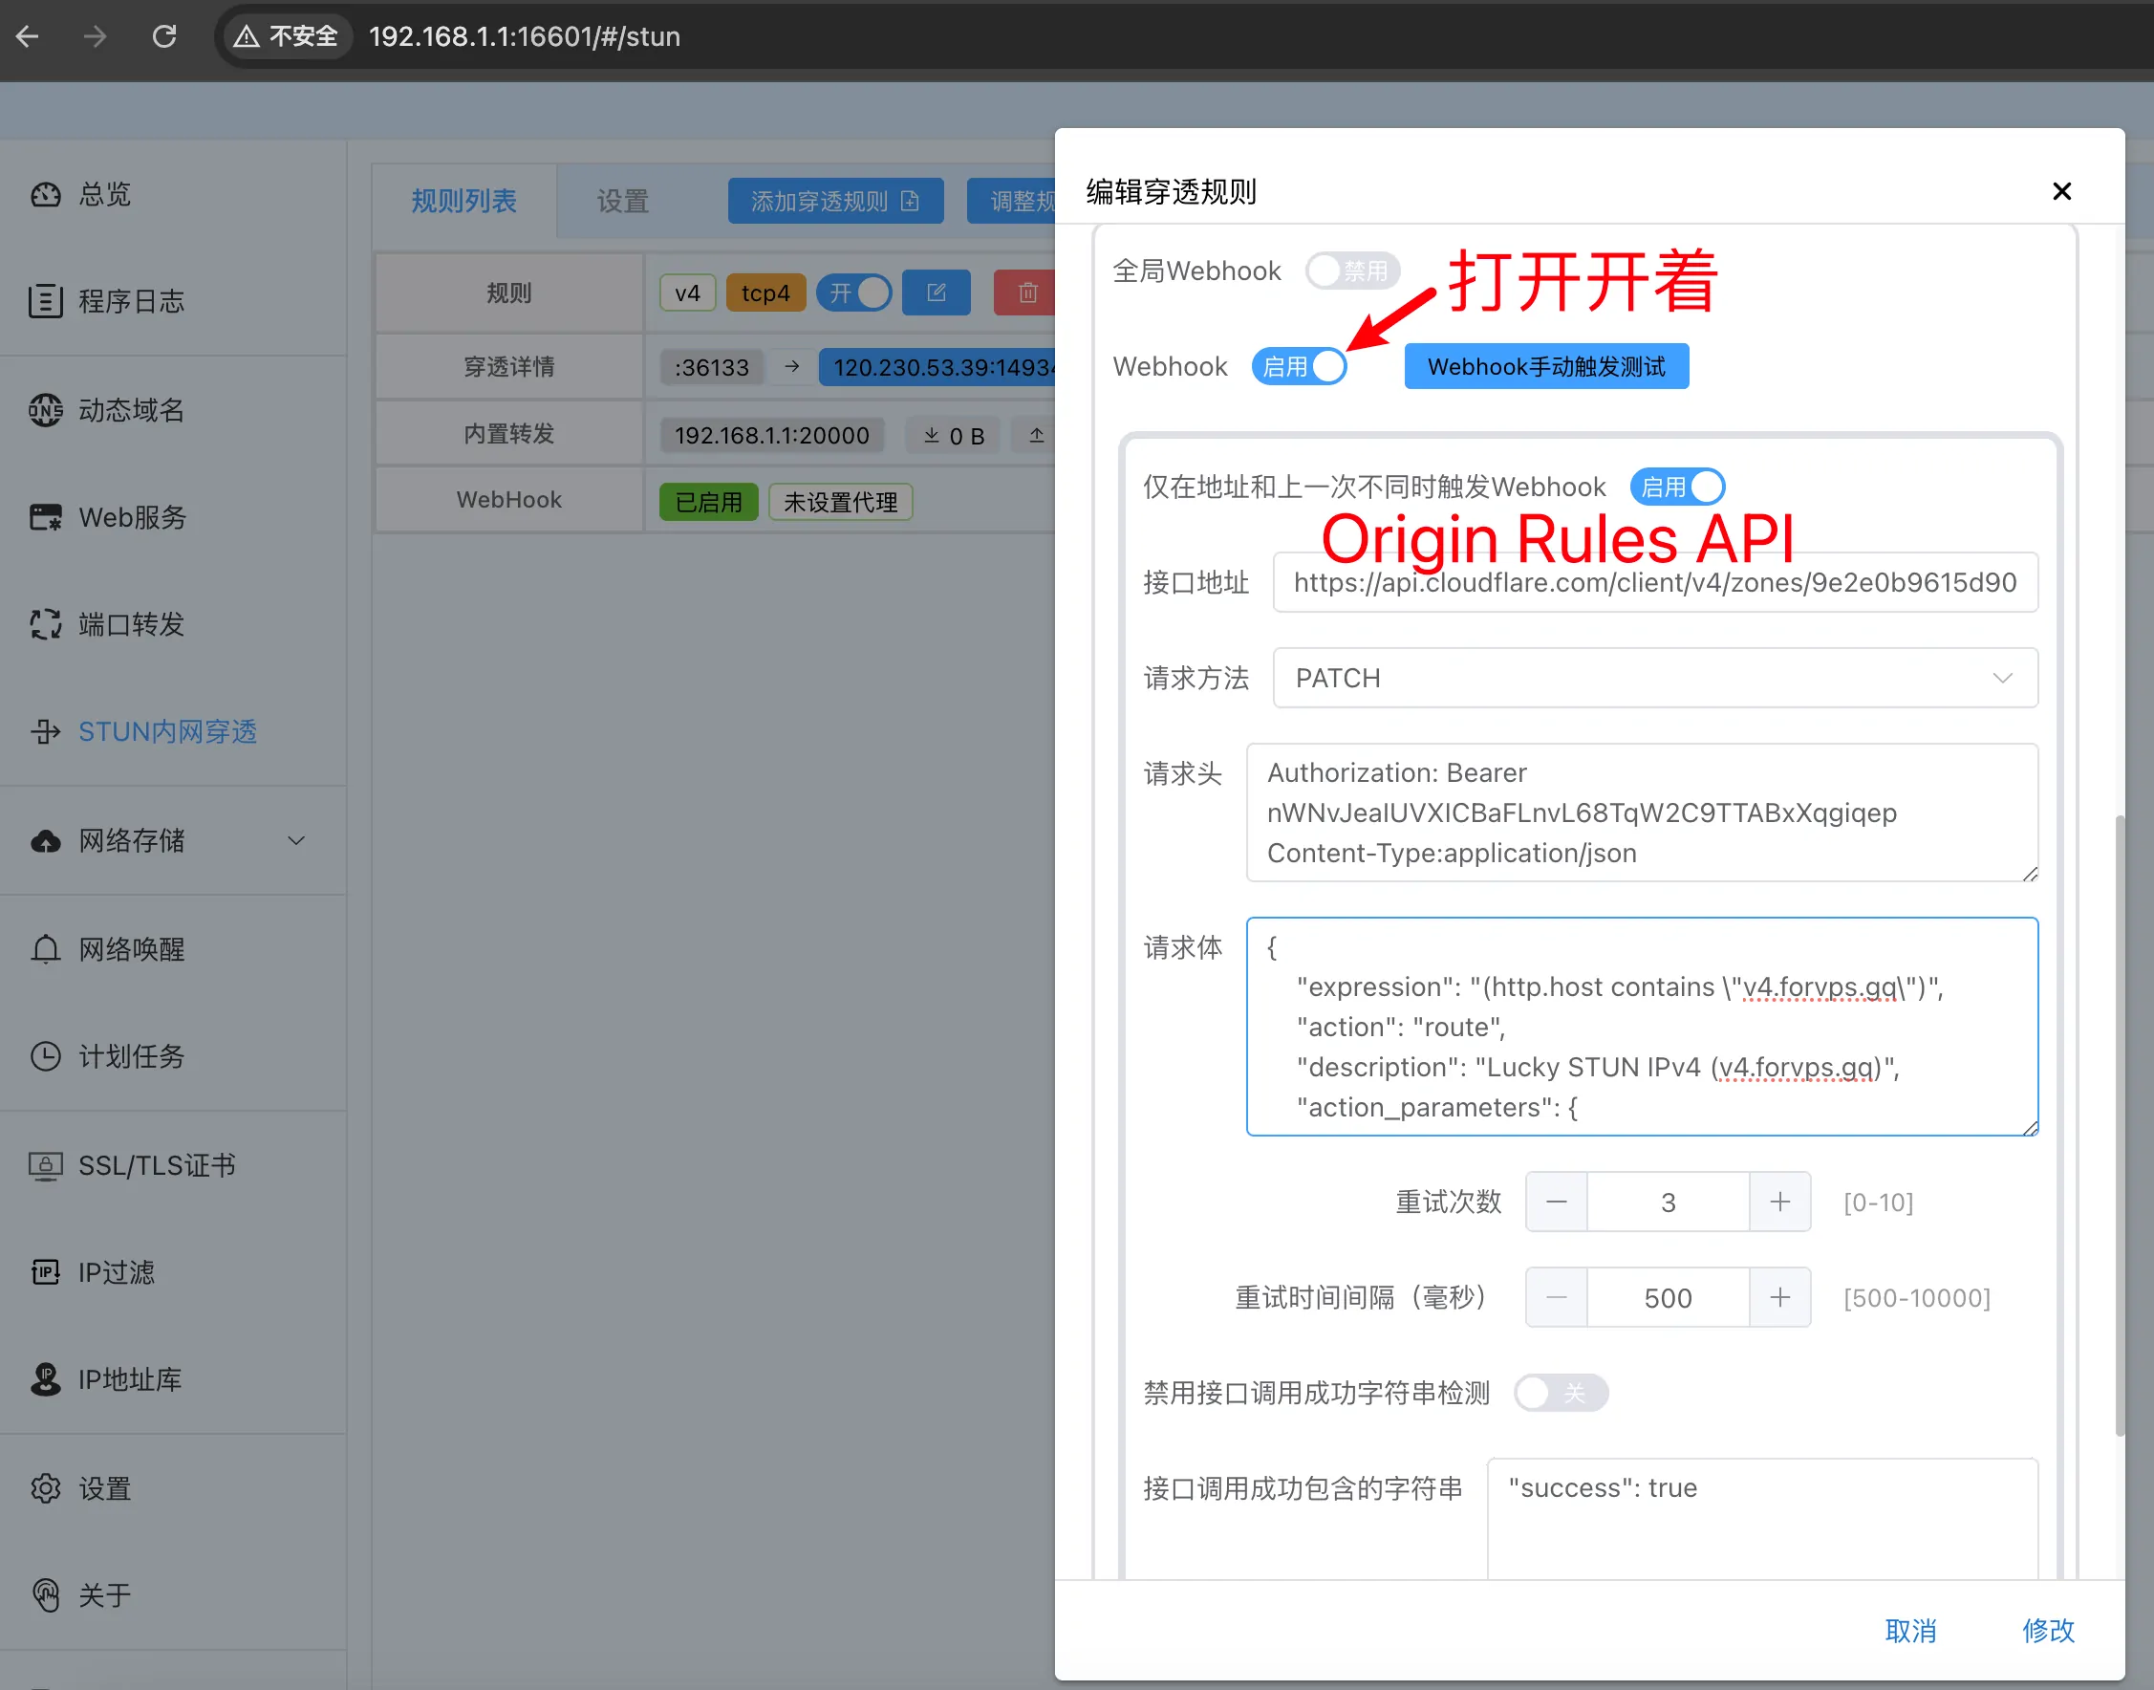Reload the page with browser refresh icon
The image size is (2154, 1690).
(x=164, y=36)
